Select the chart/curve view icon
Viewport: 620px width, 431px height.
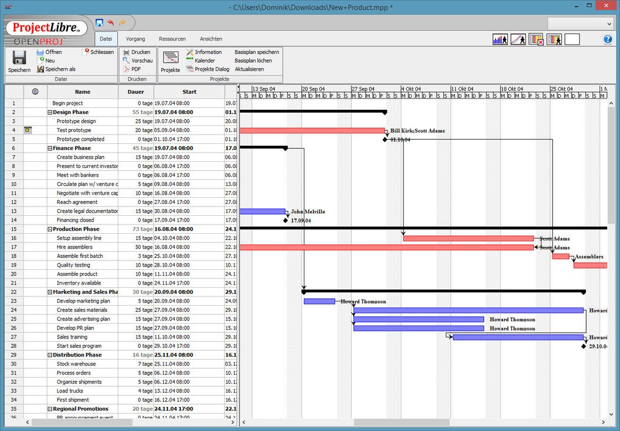[517, 38]
